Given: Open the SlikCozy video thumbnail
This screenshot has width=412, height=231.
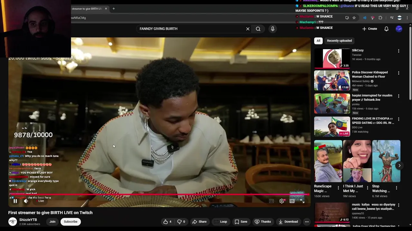Looking at the screenshot, I should click(332, 58).
